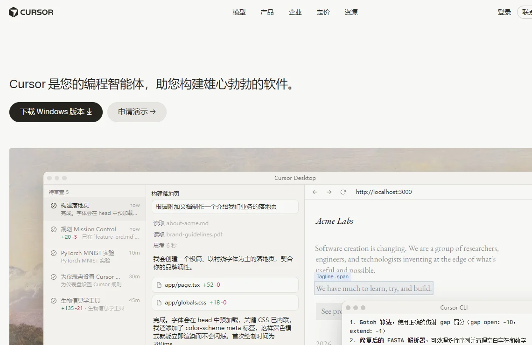This screenshot has width=532, height=345.
Task: Select the PyTorch MNIST 实验 task
Action: (x=95, y=256)
